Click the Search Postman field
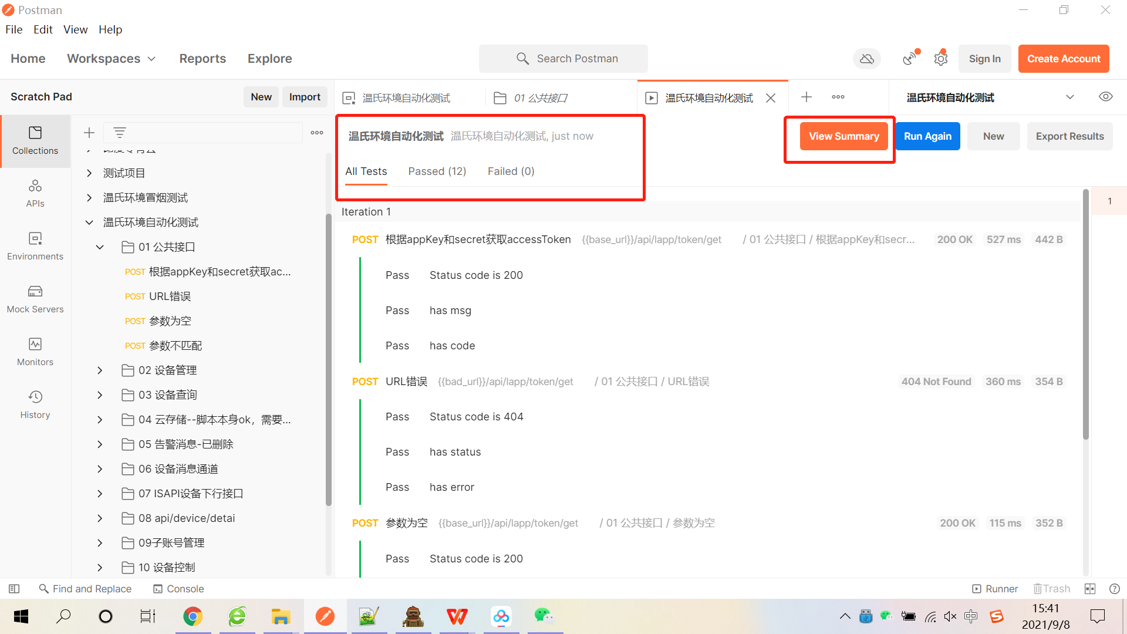Image resolution: width=1127 pixels, height=634 pixels. 563,59
